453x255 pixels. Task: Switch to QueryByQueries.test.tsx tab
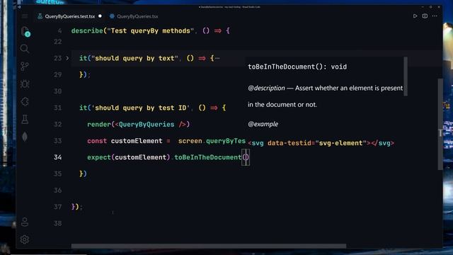(x=69, y=16)
